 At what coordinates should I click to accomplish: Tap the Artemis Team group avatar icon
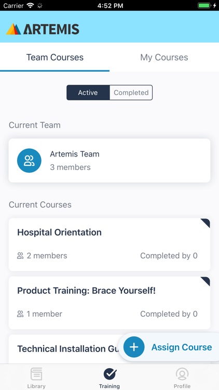29,161
